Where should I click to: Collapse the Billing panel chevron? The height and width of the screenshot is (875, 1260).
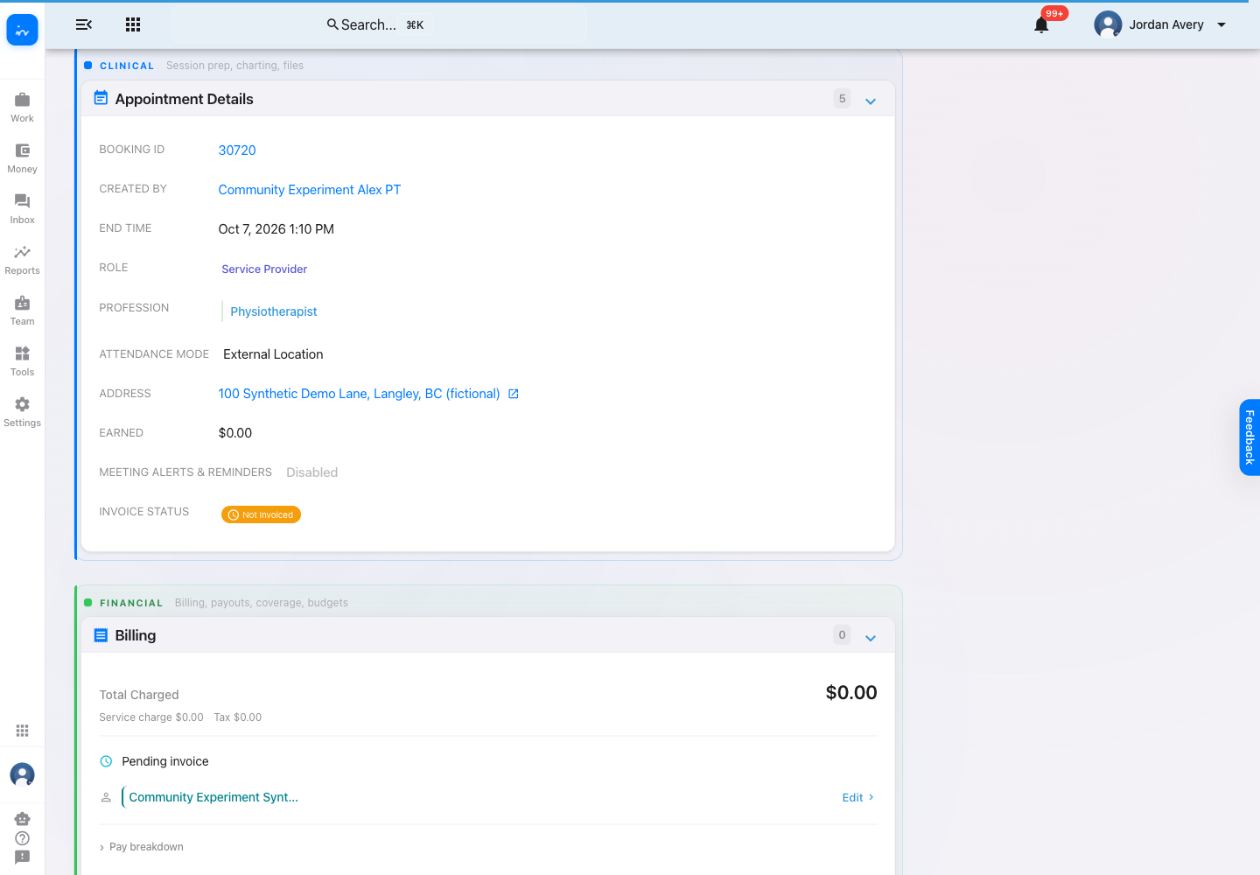(x=871, y=637)
